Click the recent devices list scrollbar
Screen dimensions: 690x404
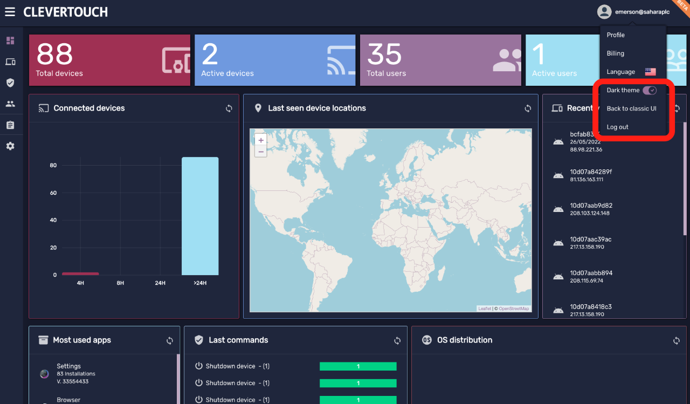pyautogui.click(x=685, y=178)
